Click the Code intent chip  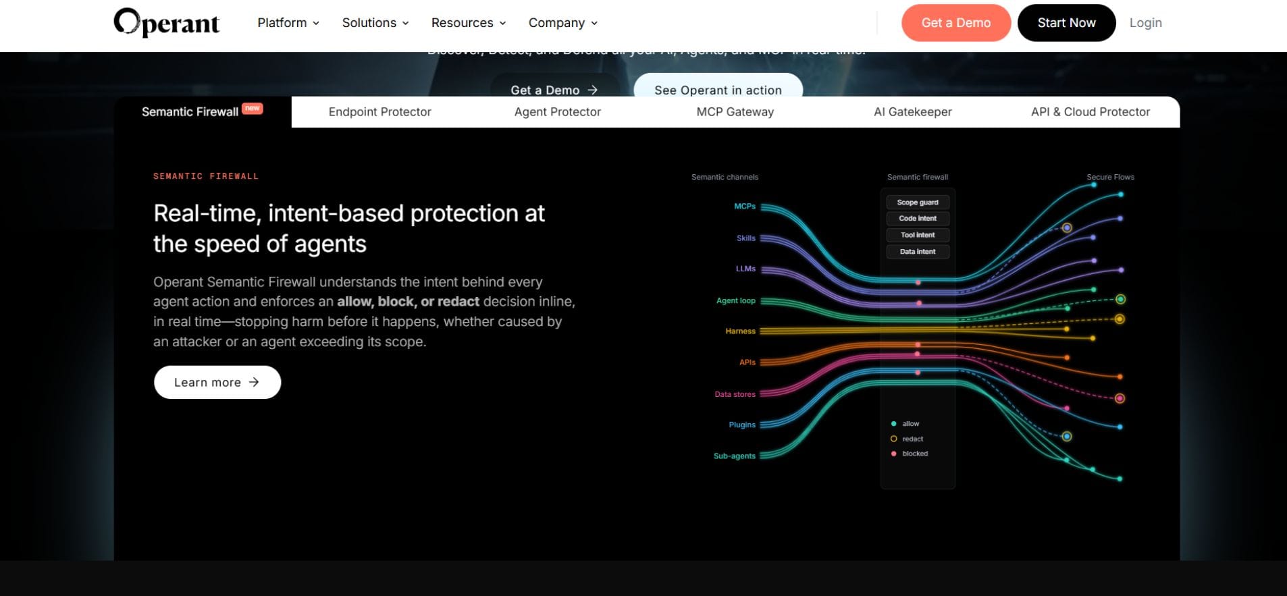click(918, 219)
